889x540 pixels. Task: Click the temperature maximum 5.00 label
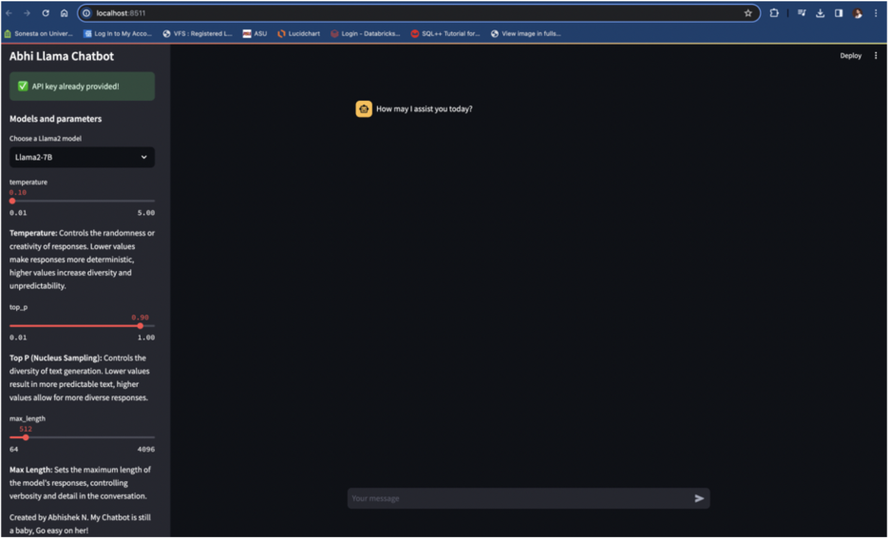click(145, 213)
